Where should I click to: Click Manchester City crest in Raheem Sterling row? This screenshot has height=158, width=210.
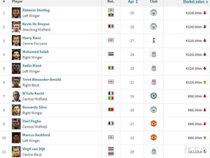154,12
